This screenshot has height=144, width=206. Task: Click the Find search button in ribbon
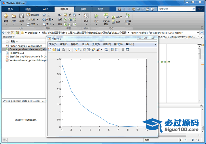tap(47, 24)
